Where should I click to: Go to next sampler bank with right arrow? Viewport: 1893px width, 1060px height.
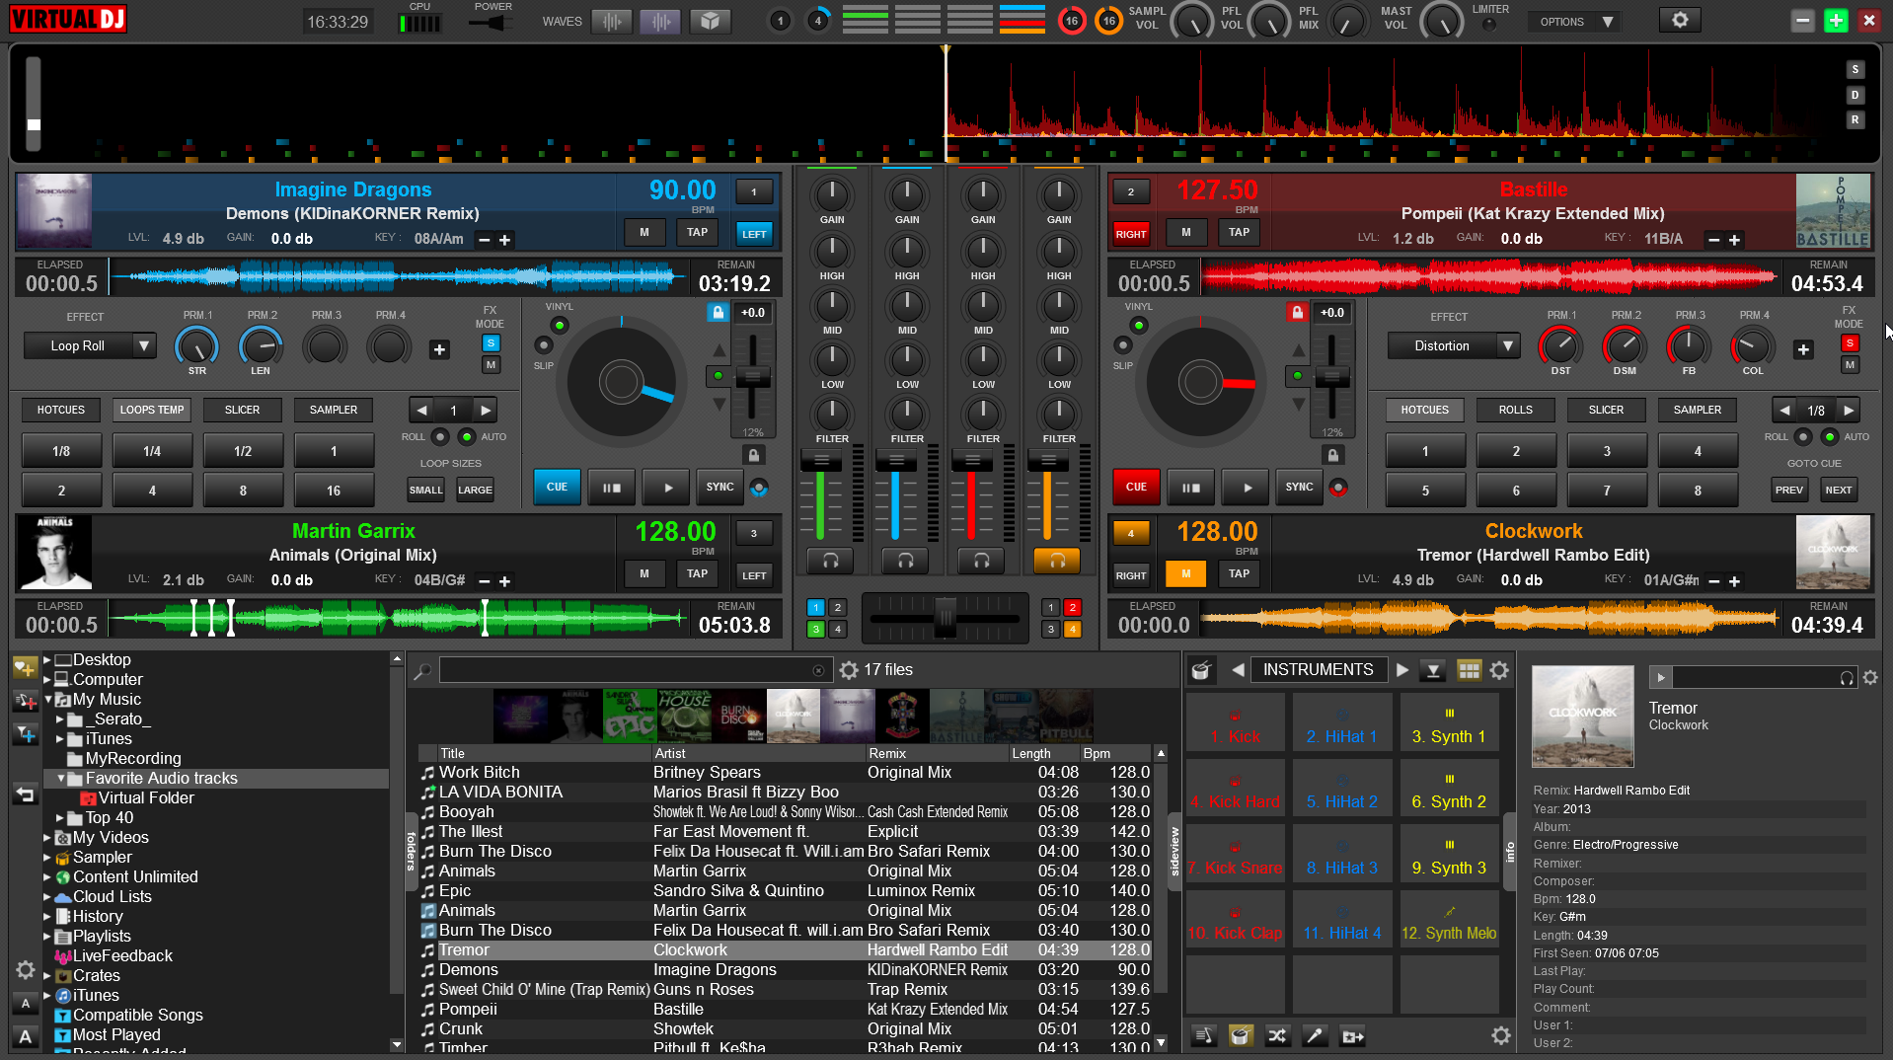1402,670
